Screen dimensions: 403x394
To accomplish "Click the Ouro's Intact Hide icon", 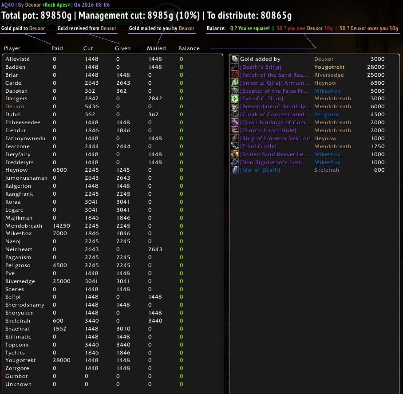I will point(235,130).
